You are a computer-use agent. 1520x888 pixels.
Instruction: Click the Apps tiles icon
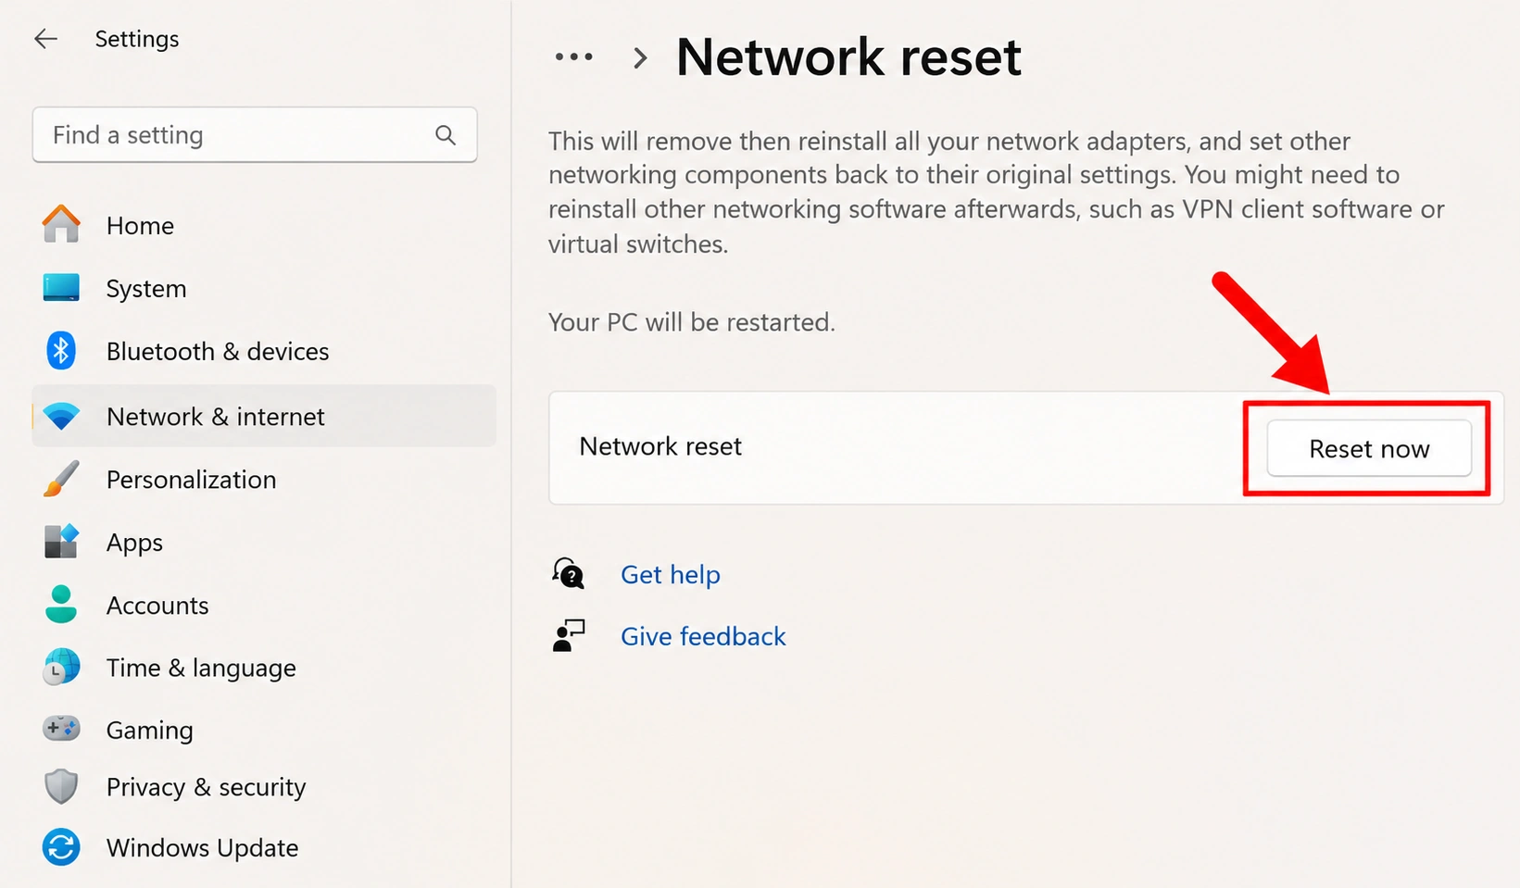pyautogui.click(x=61, y=542)
